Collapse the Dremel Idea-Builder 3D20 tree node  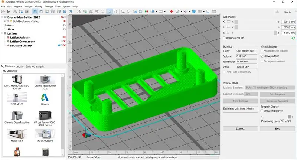click(2, 17)
